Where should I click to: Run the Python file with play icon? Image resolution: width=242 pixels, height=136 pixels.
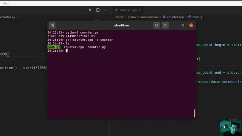[90, 10]
